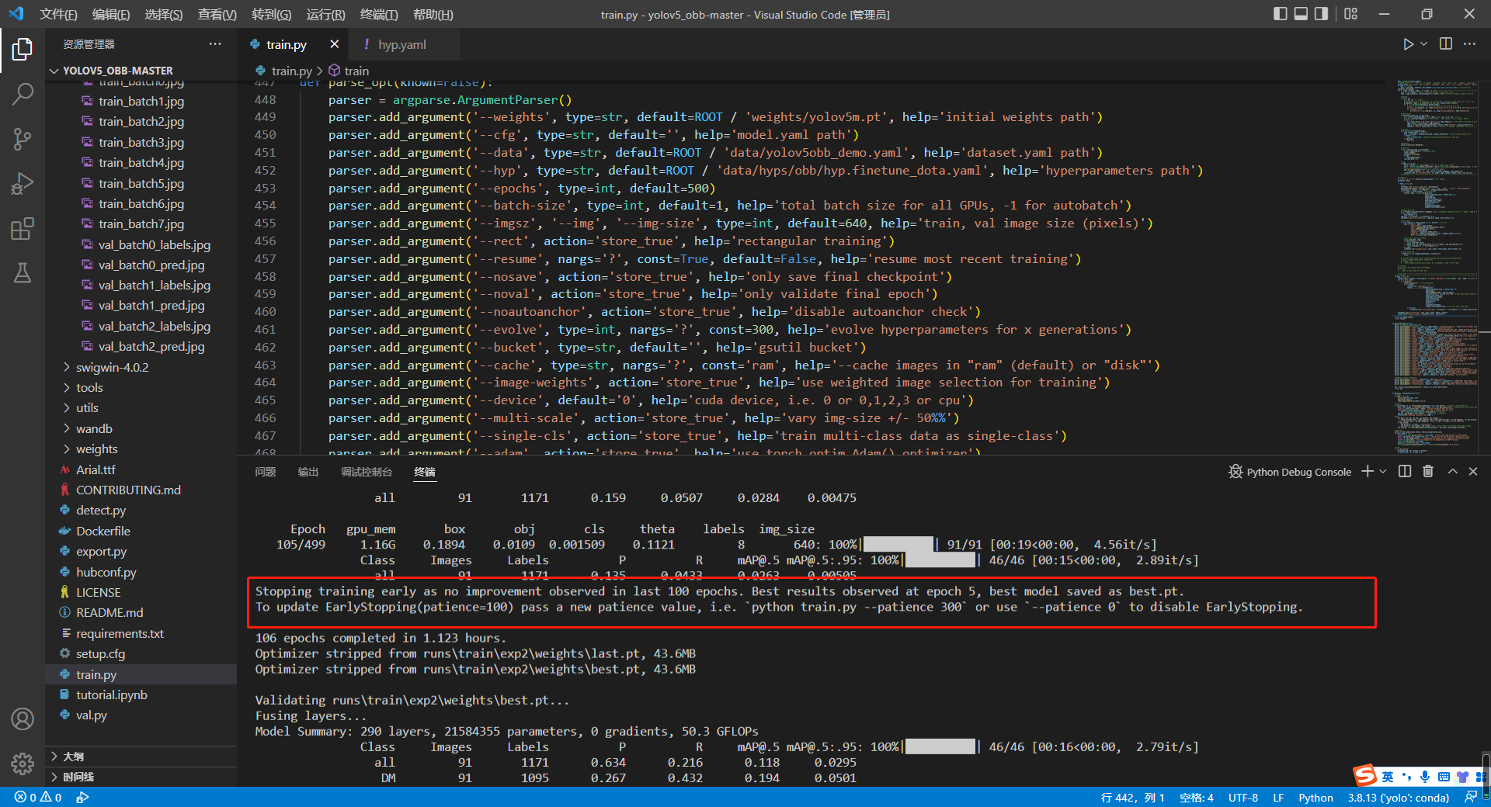Open Explorer views and more actions

pos(215,44)
